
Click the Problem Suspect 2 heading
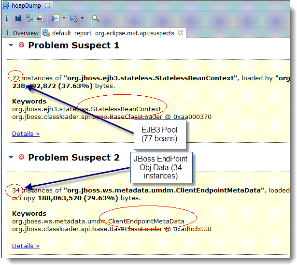coord(74,158)
